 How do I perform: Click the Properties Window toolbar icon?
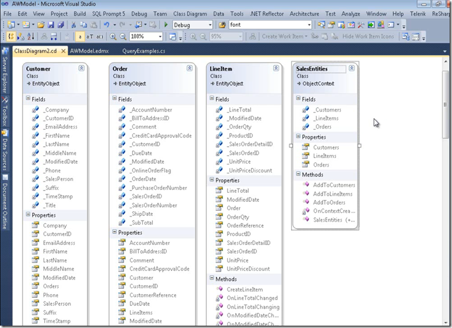(331, 25)
